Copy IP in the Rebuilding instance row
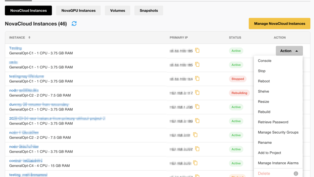The width and height of the screenshot is (314, 177). (197, 93)
